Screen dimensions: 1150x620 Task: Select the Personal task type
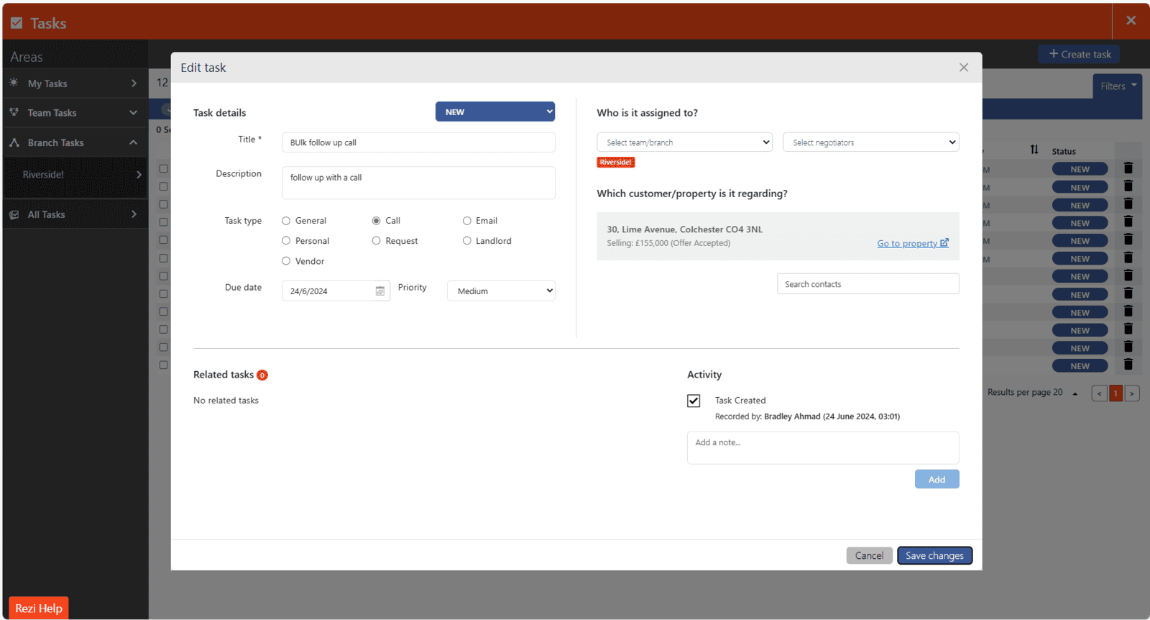pyautogui.click(x=286, y=241)
